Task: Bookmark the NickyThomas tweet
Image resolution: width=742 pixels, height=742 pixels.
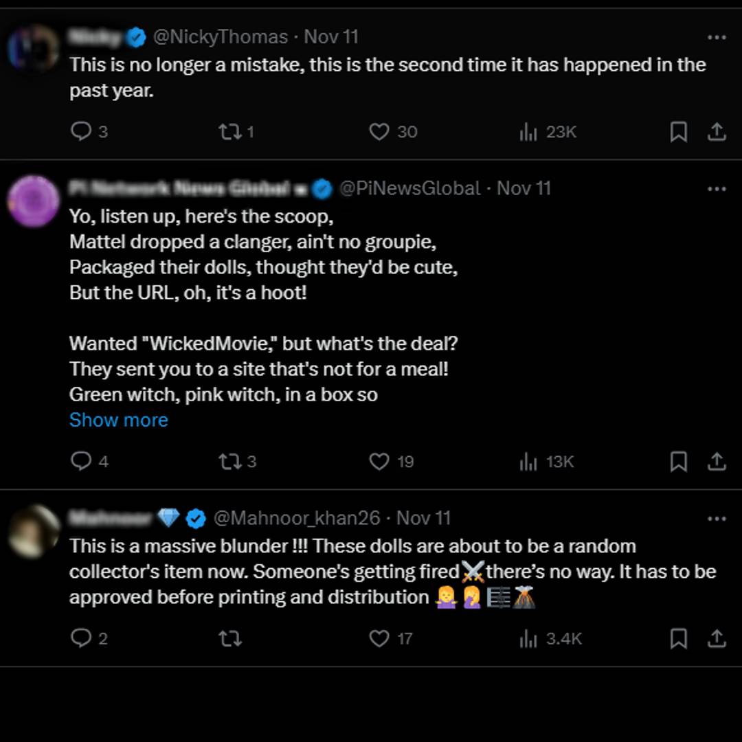Action: (678, 131)
